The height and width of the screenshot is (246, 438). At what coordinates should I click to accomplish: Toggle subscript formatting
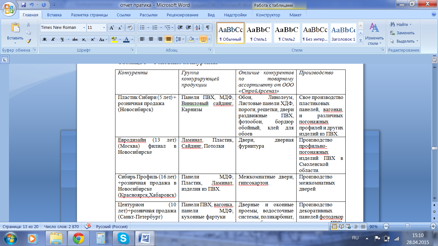tap(84, 39)
